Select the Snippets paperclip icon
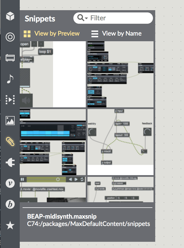The image size is (184, 248). [x=10, y=142]
